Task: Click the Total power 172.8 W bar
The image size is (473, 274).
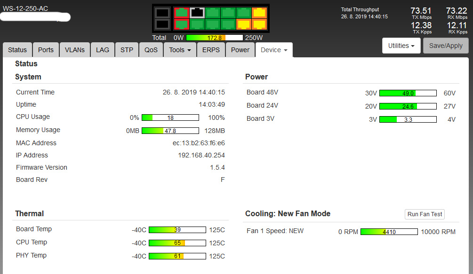Action: [214, 38]
